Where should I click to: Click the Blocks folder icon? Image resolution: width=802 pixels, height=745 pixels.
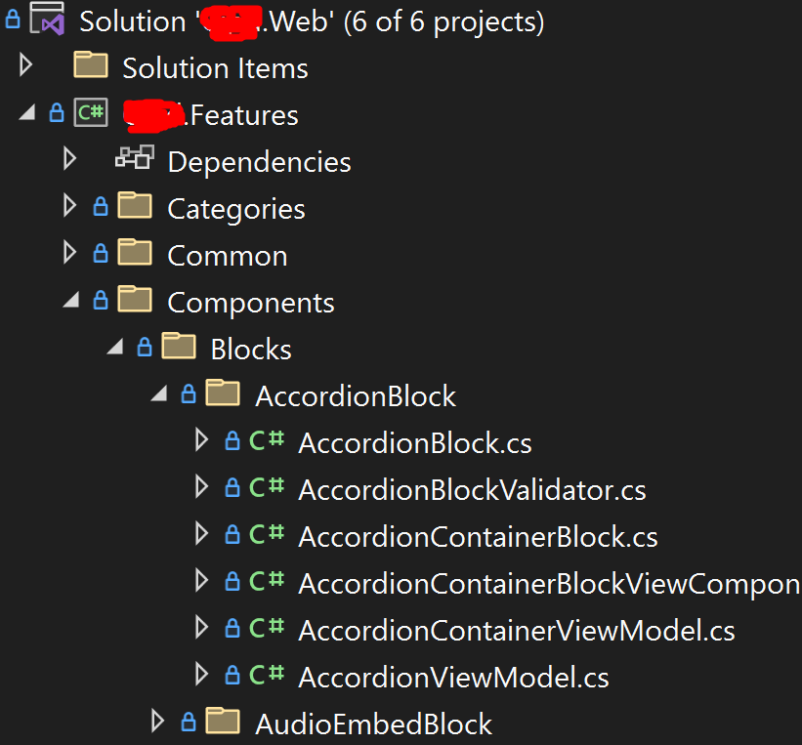click(x=179, y=348)
